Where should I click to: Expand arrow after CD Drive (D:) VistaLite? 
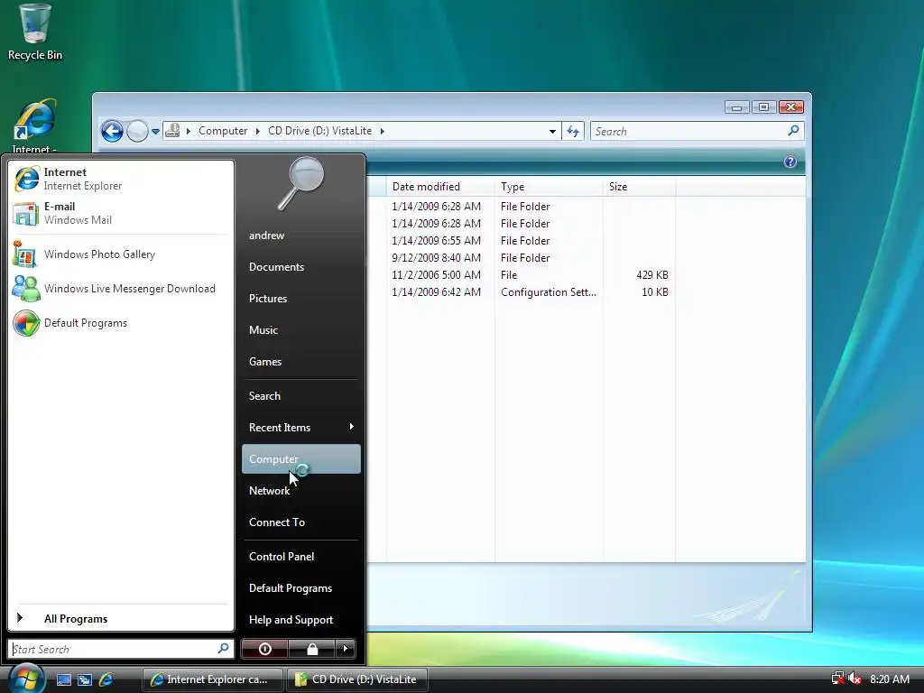[x=382, y=131]
